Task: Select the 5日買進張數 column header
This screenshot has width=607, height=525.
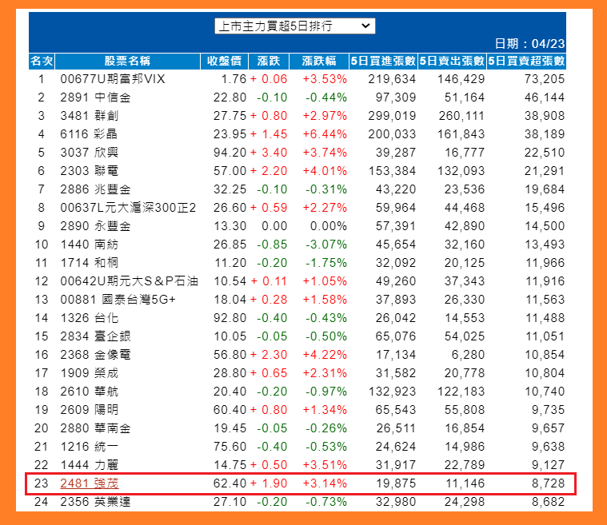Action: (383, 61)
